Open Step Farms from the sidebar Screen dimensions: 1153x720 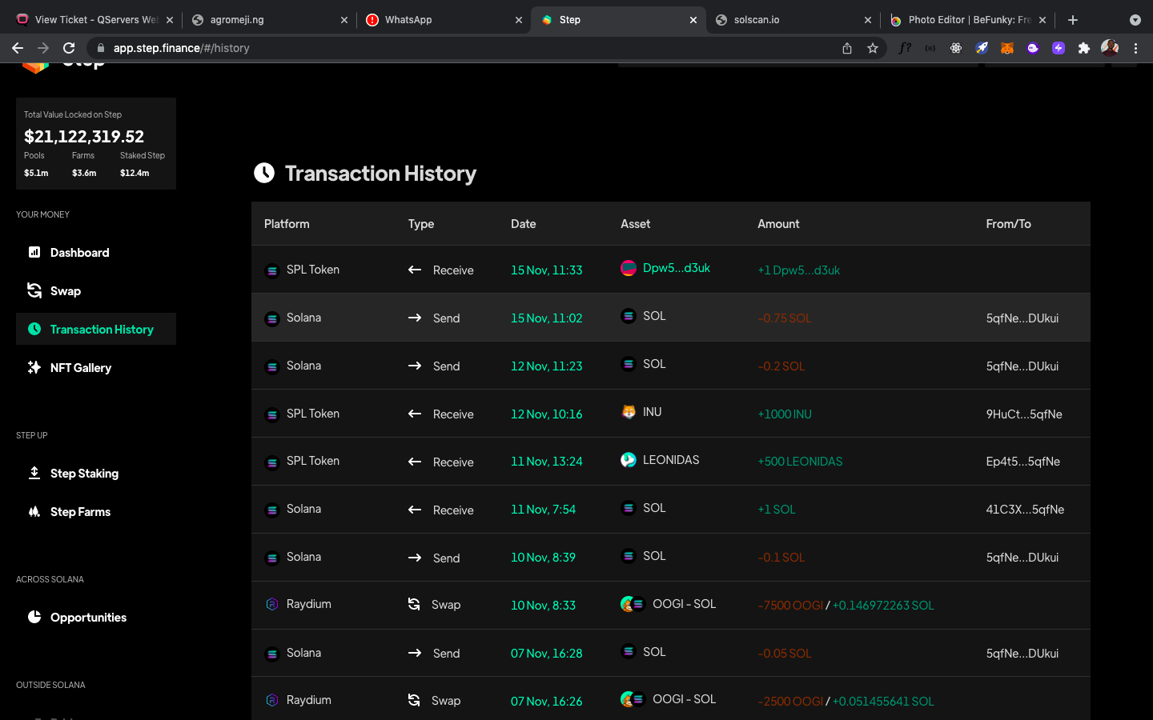point(96,512)
